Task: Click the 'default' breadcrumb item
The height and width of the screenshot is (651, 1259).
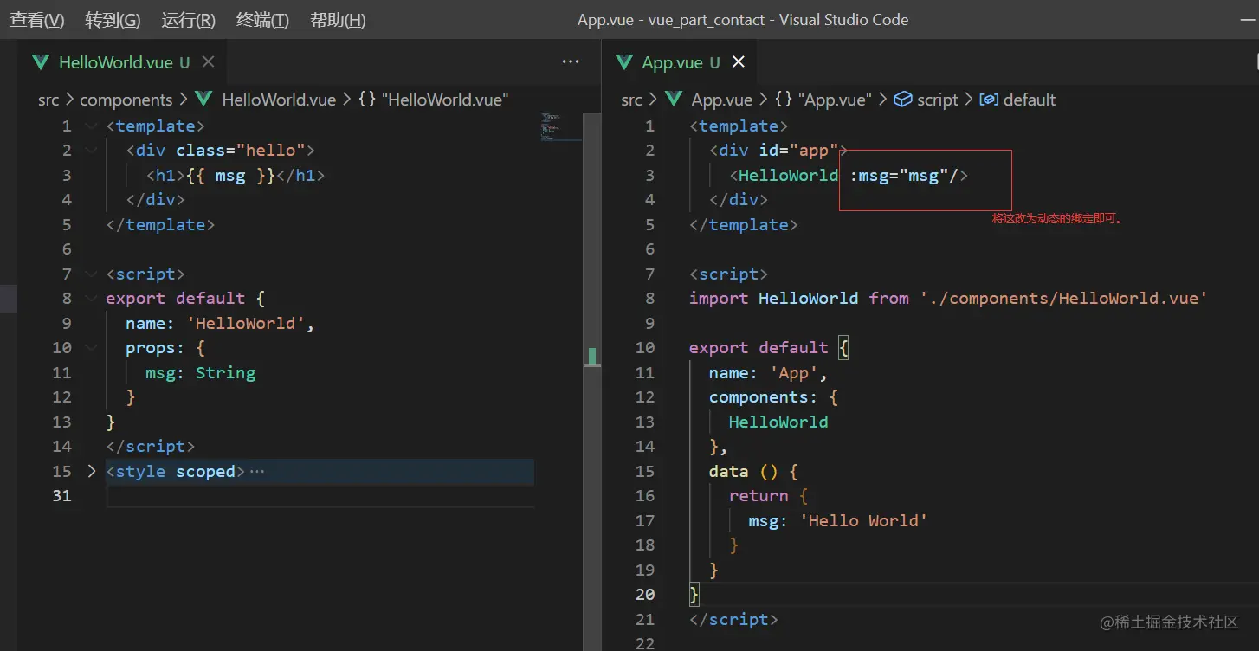Action: pos(1030,100)
